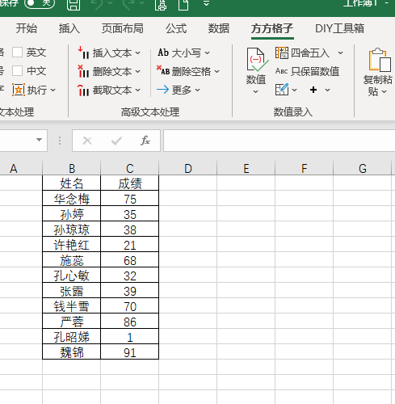
Task: Click the new blank document icon
Action: (x=183, y=4)
